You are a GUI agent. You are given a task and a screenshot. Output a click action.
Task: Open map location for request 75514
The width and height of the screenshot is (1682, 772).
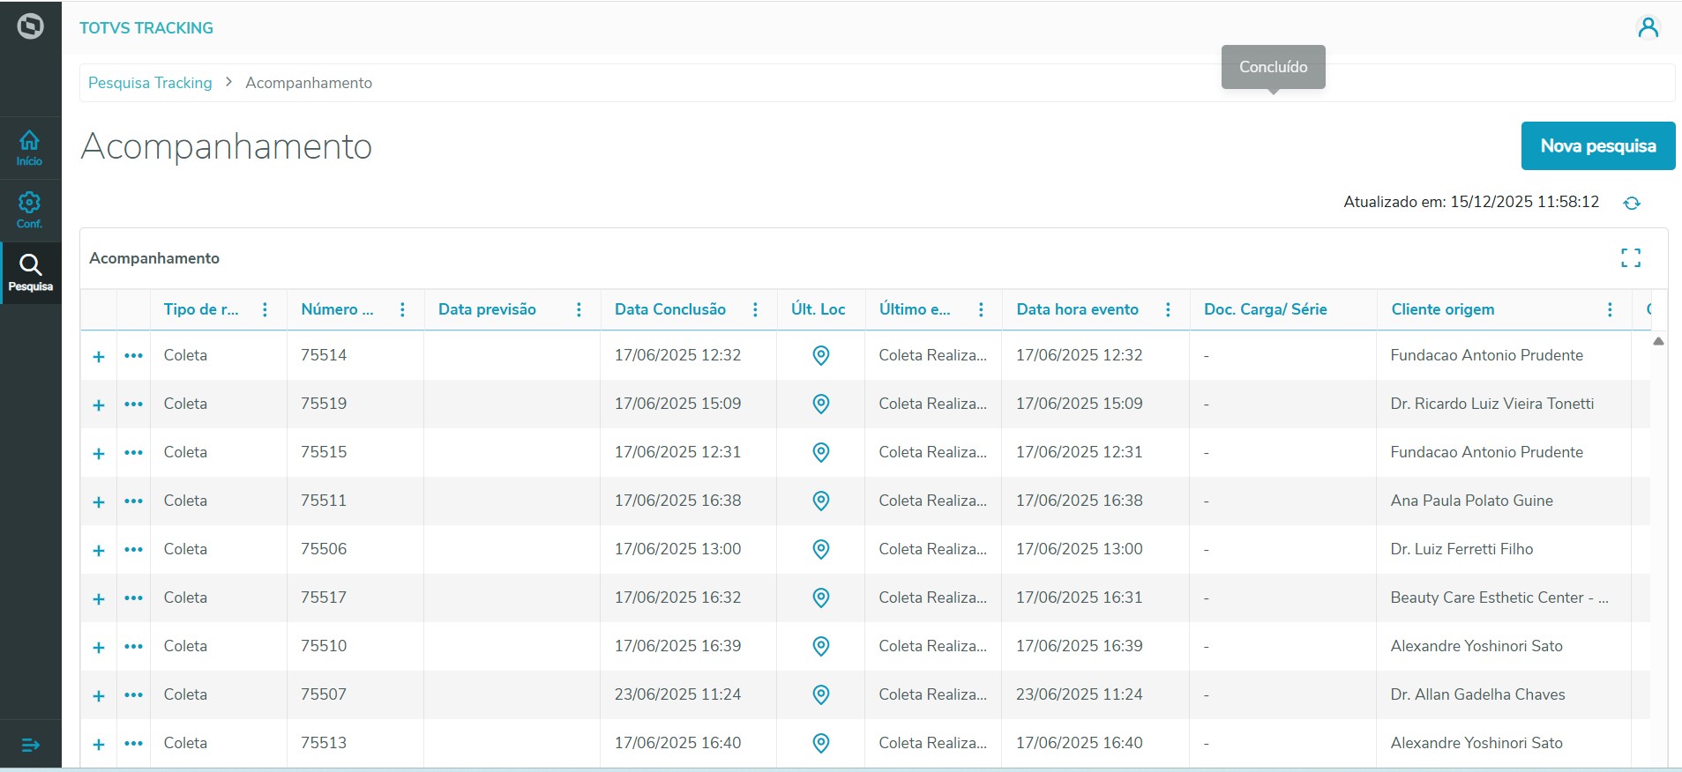point(820,355)
